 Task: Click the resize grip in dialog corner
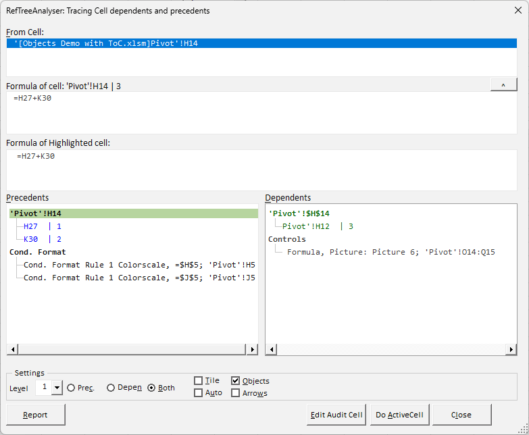524,430
